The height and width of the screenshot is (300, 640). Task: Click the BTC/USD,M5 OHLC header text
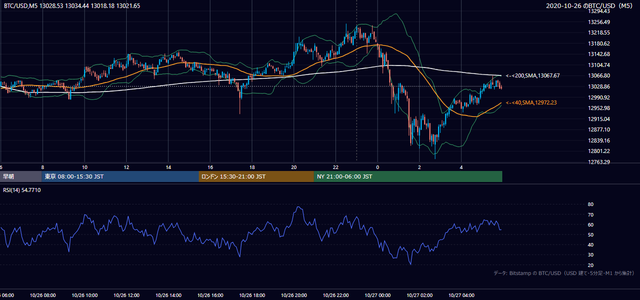(72, 6)
